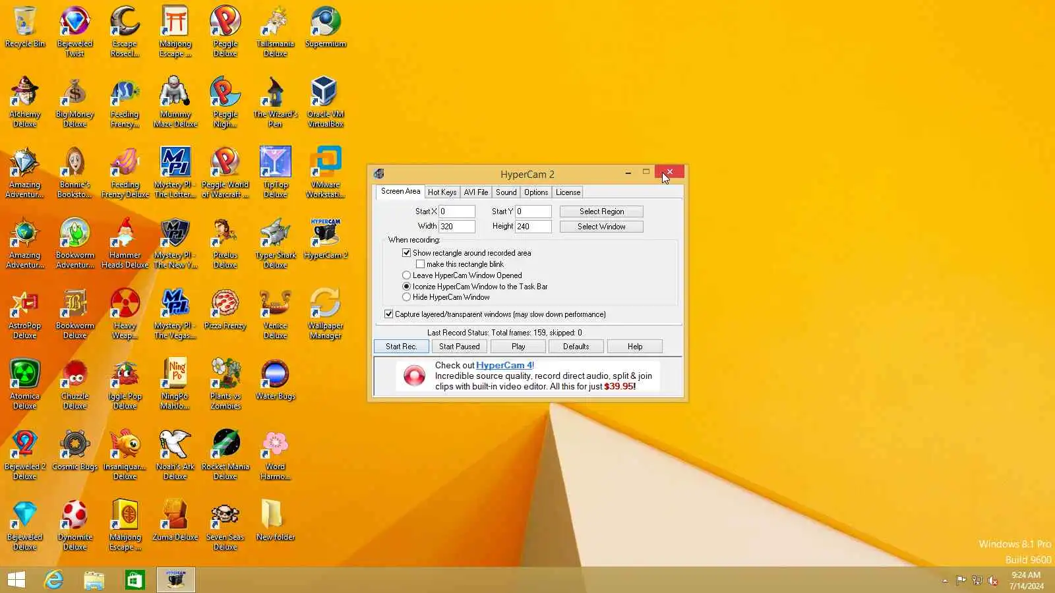Viewport: 1055px width, 593px height.
Task: Restore settings with the Defaults button
Action: coord(576,347)
